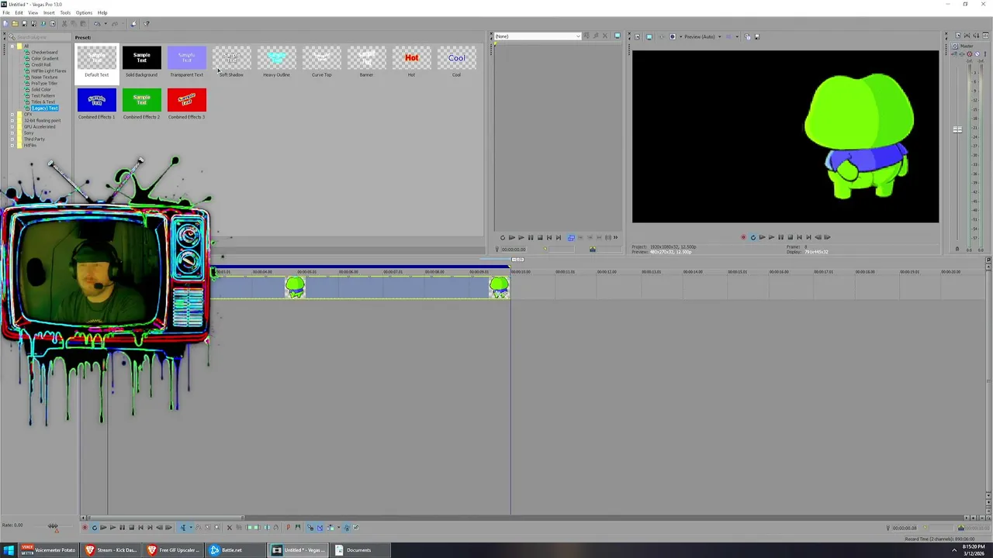Open the File menu
This screenshot has height=558, width=993.
(x=6, y=12)
